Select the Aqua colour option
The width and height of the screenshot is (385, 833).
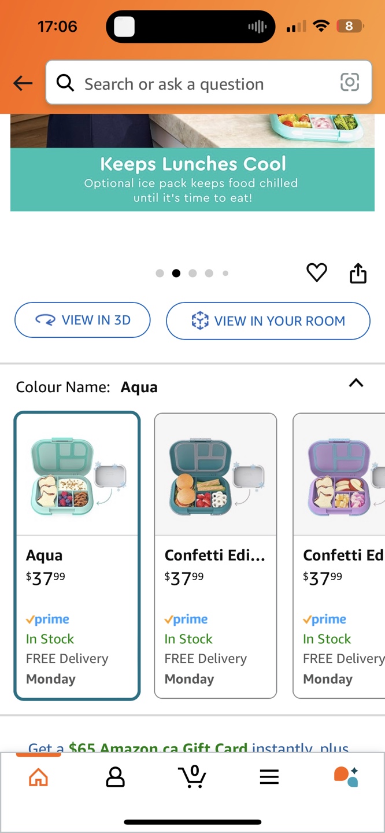[77, 555]
